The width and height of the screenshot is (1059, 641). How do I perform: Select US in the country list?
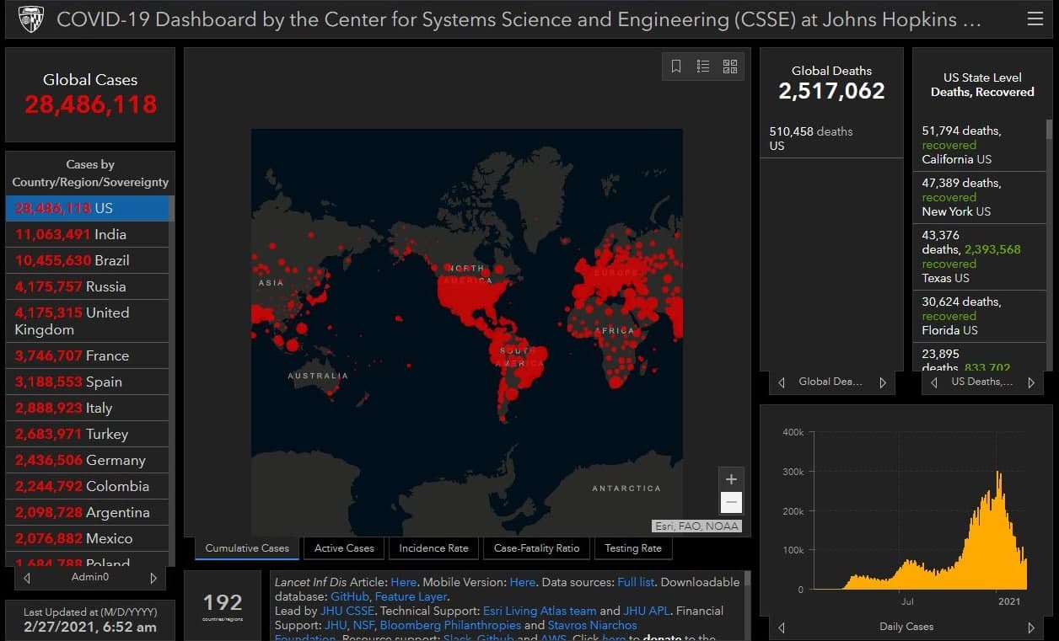point(87,208)
